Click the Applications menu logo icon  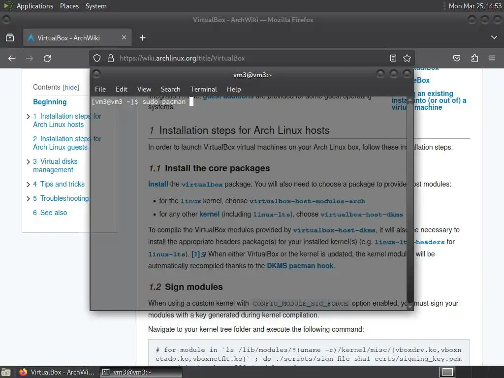tap(8, 6)
